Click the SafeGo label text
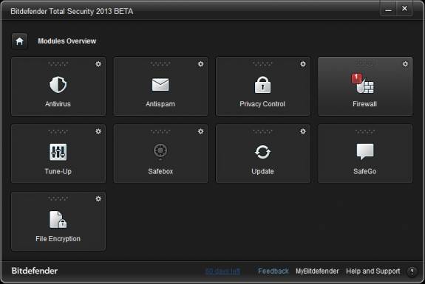This screenshot has height=284, width=425. click(x=365, y=171)
